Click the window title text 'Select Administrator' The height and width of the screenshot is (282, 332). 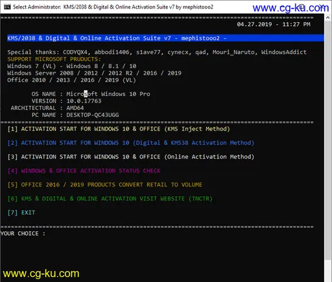[37, 7]
